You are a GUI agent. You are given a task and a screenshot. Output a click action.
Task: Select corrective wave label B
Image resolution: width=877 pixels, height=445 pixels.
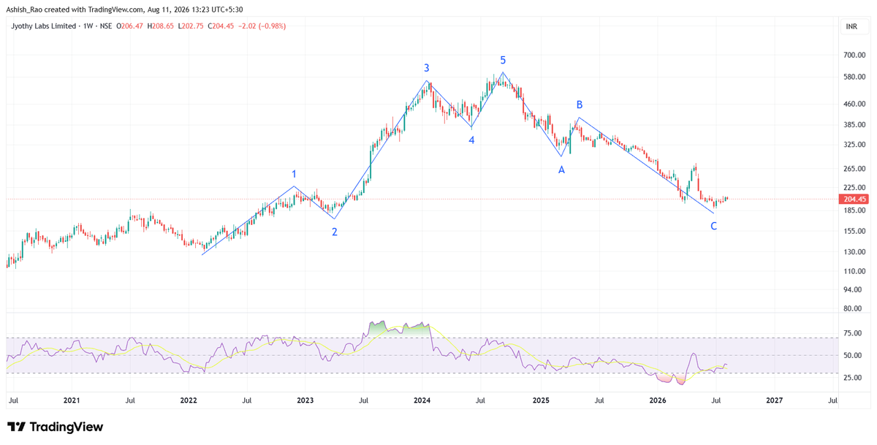pos(580,104)
